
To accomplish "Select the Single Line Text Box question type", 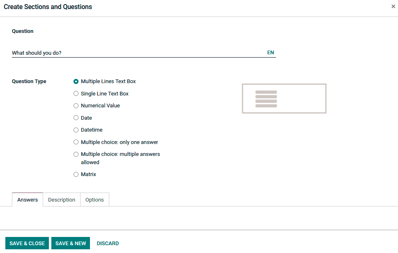I will 76,93.
